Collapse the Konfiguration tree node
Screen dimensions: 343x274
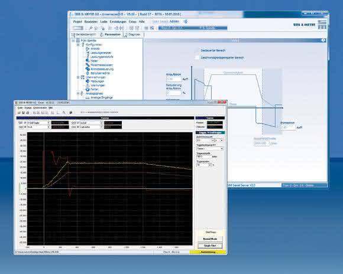click(78, 44)
